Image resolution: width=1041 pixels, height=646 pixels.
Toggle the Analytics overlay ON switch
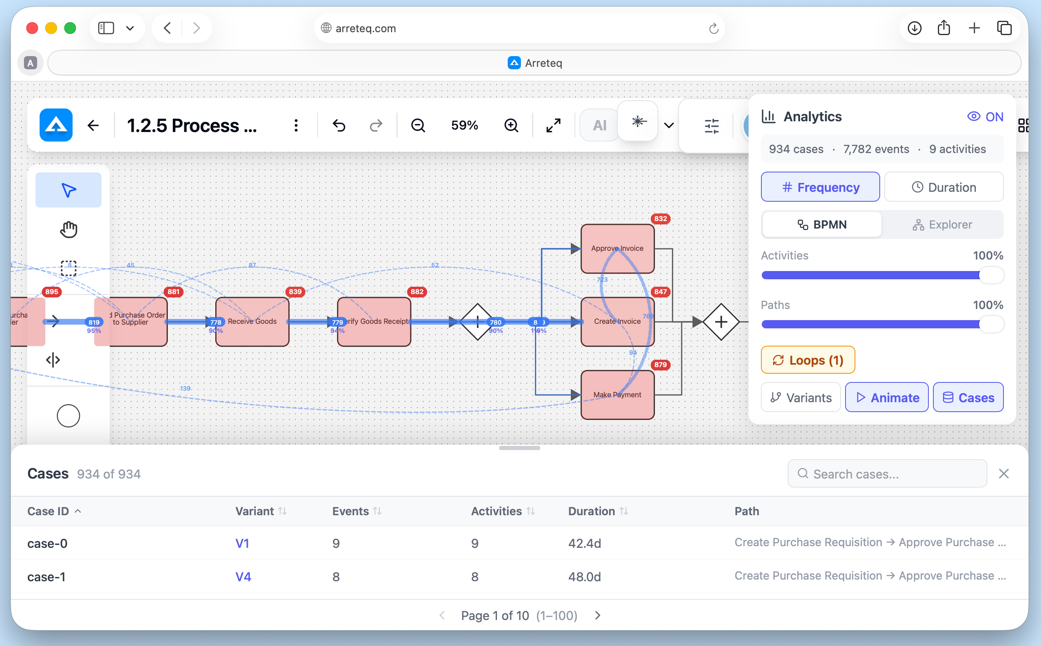[984, 116]
